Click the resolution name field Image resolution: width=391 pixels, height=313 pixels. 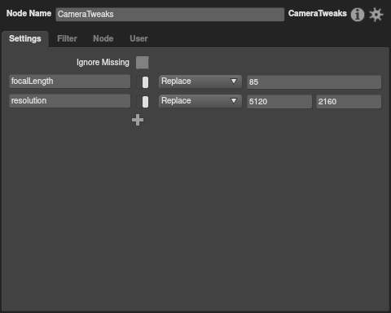click(70, 101)
